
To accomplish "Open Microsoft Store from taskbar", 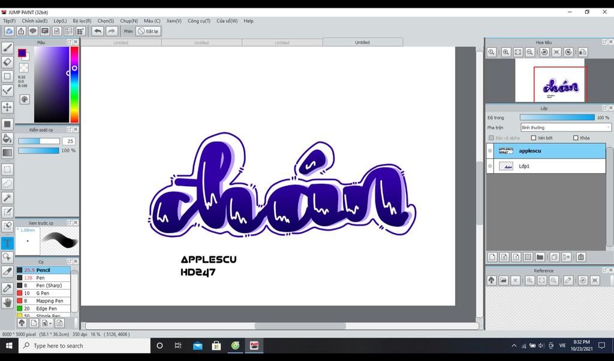I will coord(216,346).
